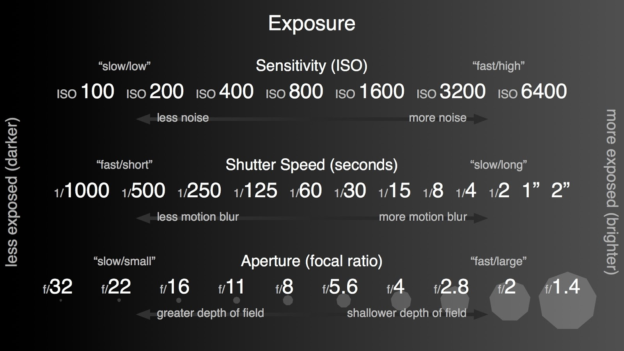This screenshot has width=624, height=351.
Task: Click the f/8 aperture dot
Action: pyautogui.click(x=288, y=300)
